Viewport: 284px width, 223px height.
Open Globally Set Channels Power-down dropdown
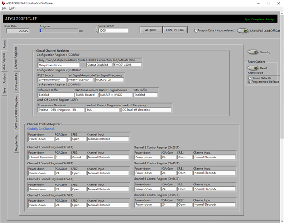(41, 139)
